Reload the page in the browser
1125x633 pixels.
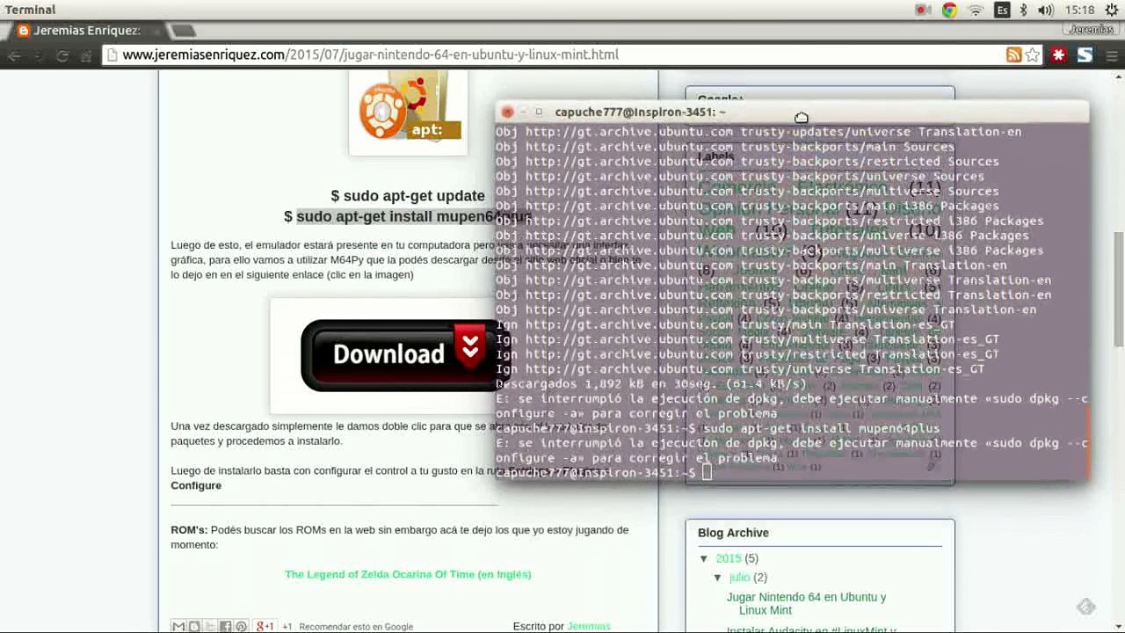(62, 55)
